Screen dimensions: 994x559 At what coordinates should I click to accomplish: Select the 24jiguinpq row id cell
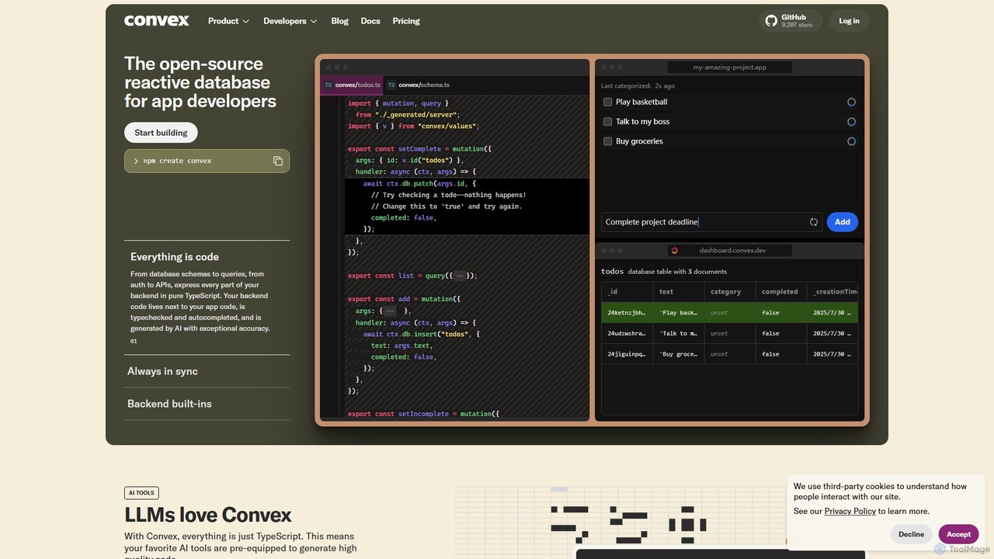(627, 354)
